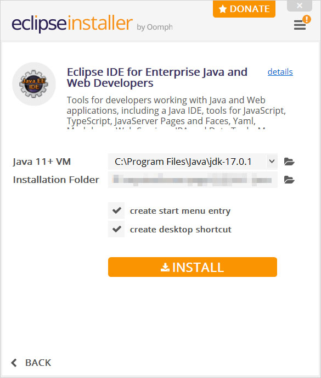Browse for Java VM folder icon

(x=289, y=162)
